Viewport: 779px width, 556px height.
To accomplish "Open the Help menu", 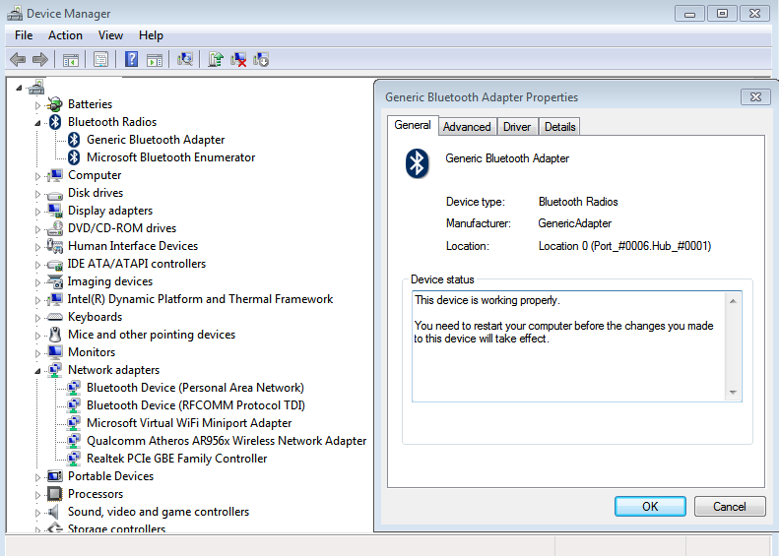I will [151, 35].
